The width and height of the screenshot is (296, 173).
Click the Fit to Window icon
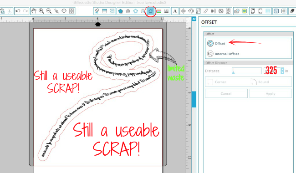pos(71,11)
